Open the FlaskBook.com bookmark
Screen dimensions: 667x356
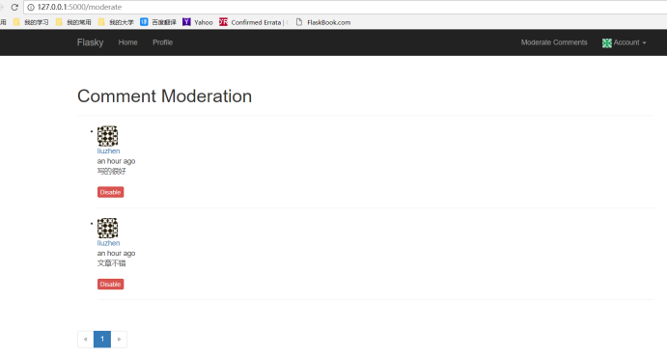pos(323,22)
